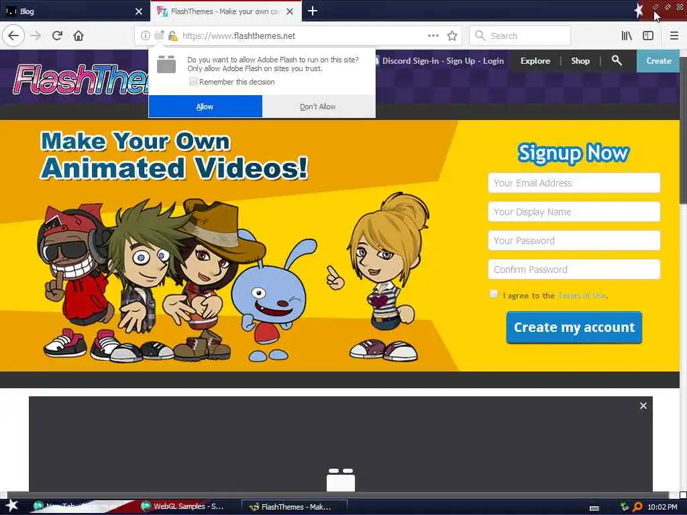
Task: Select the FlashThemes browser tab
Action: 226,11
